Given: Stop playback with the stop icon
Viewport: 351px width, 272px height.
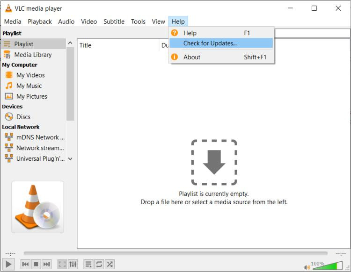Looking at the screenshot, I should click(x=36, y=264).
